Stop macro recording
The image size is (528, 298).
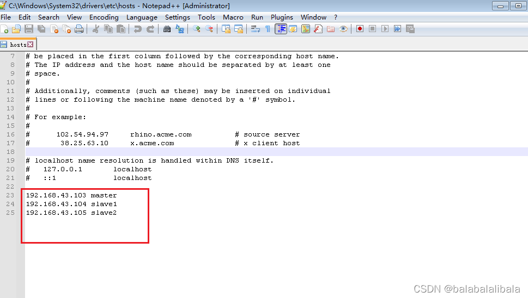coord(372,29)
